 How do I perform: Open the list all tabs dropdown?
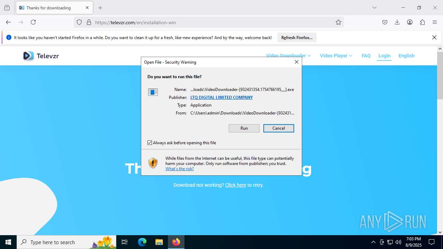click(x=374, y=8)
